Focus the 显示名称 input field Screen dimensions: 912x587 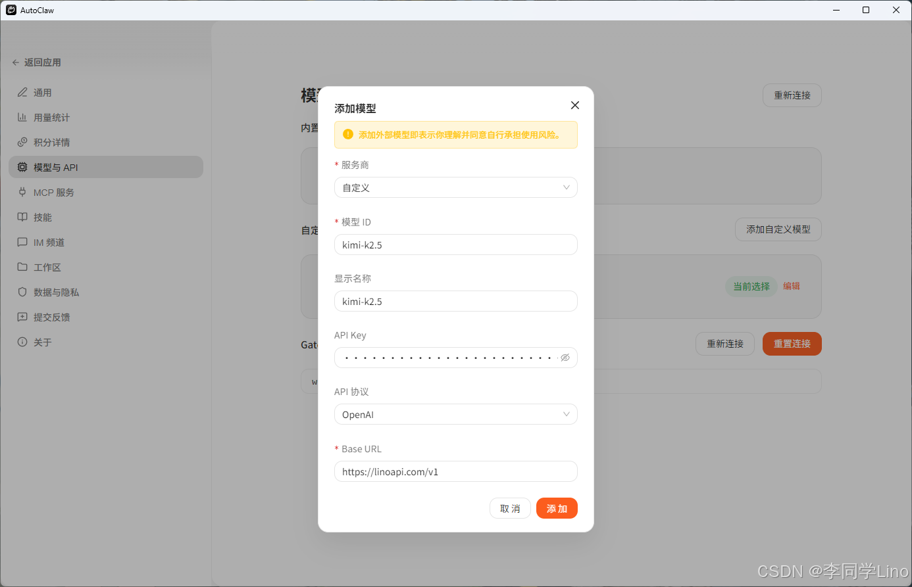(x=456, y=301)
